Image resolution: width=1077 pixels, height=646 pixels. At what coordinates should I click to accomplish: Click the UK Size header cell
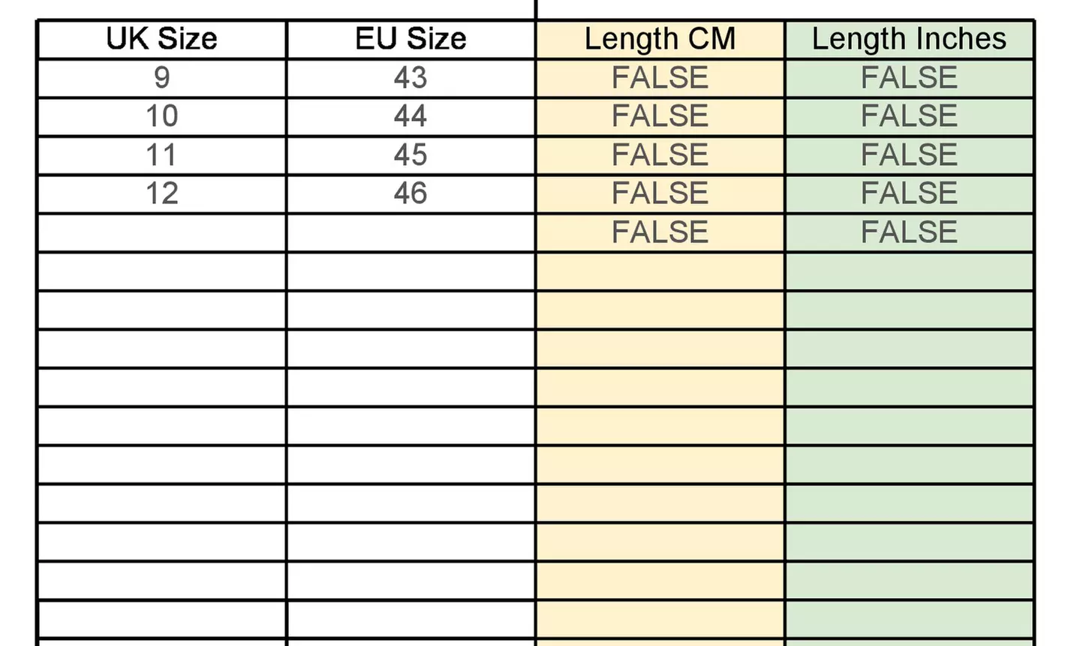(161, 39)
